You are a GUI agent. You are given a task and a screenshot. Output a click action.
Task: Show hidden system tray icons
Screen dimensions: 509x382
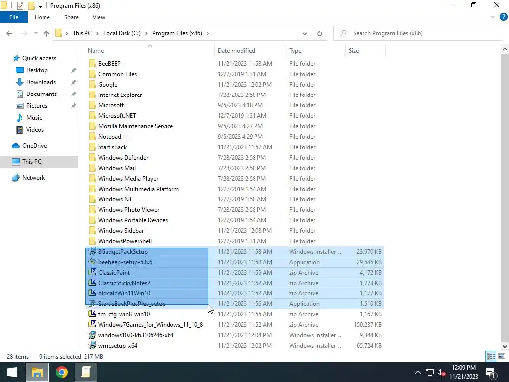pyautogui.click(x=418, y=372)
